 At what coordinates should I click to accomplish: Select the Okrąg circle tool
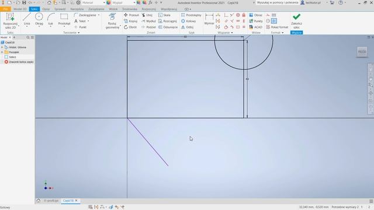[x=39, y=19]
